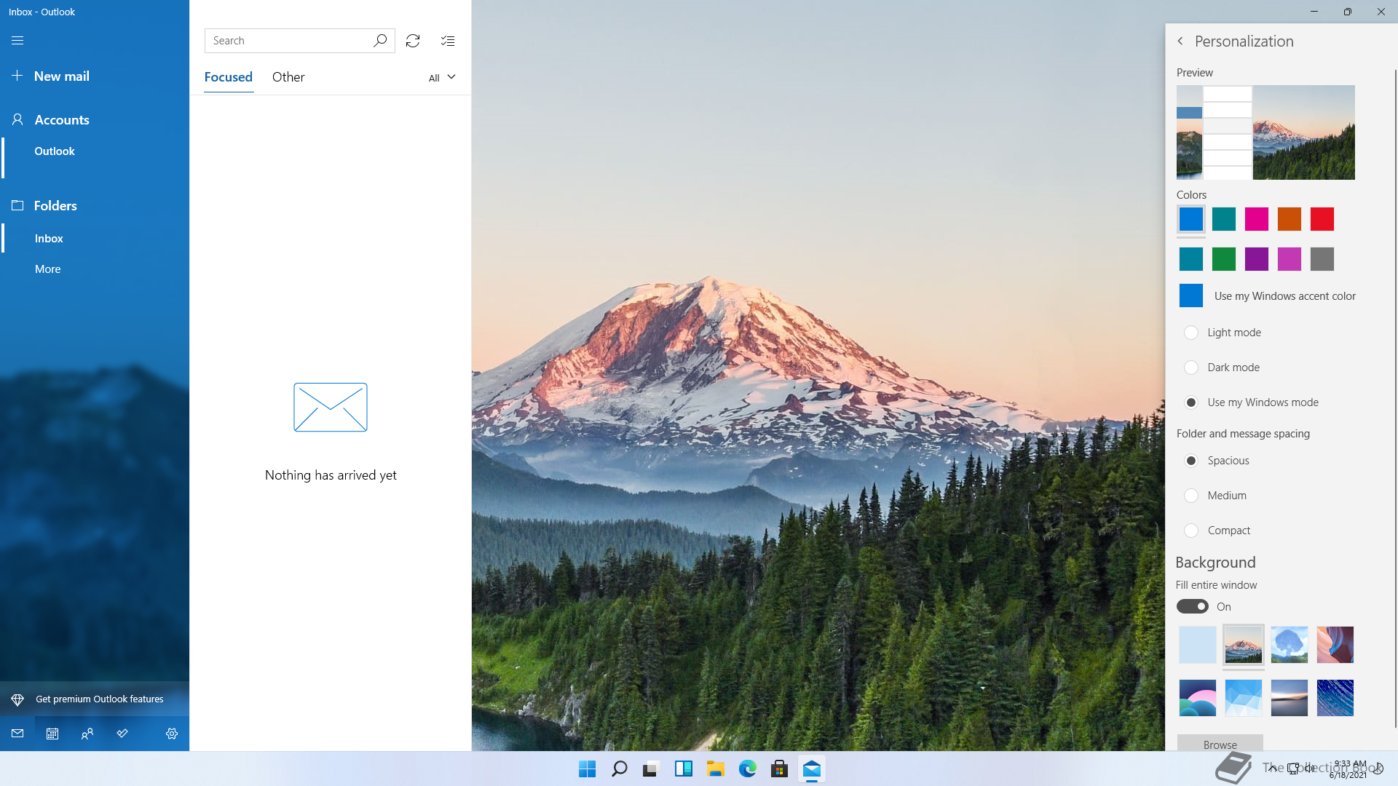
Task: Open To Do via the checkmark icon
Action: 122,734
